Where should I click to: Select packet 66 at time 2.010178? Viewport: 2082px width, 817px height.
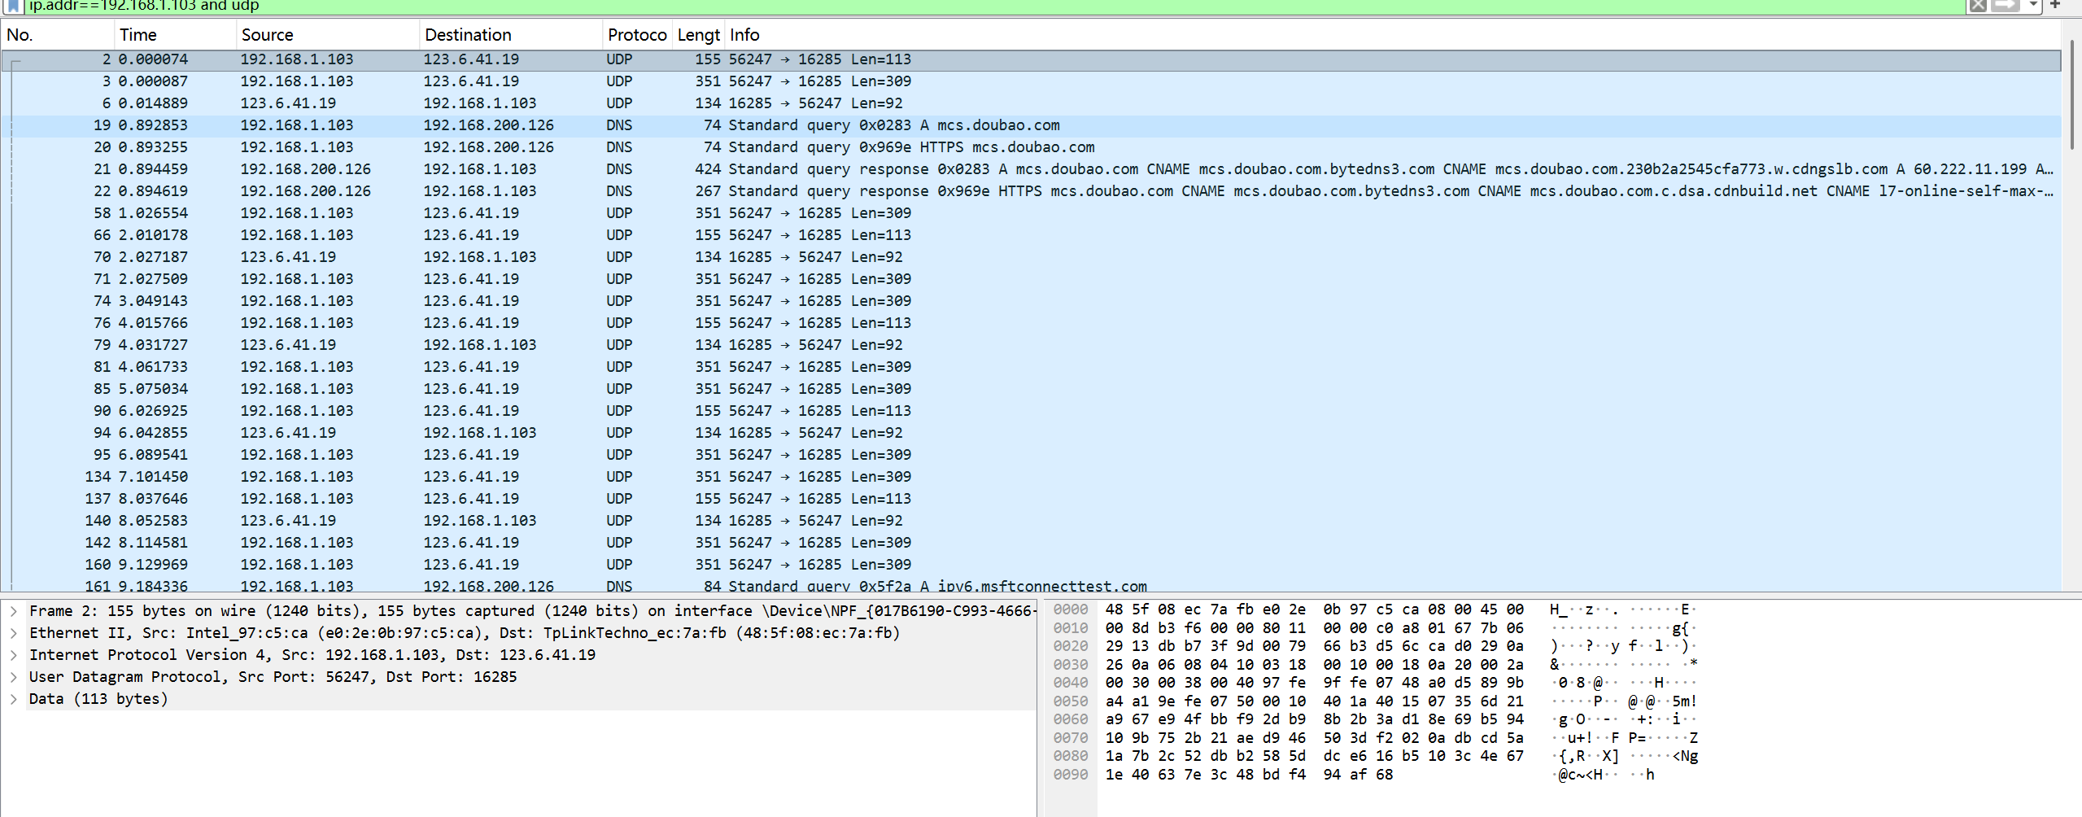1031,235
